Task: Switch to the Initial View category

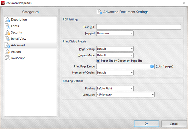Action: pos(19,39)
